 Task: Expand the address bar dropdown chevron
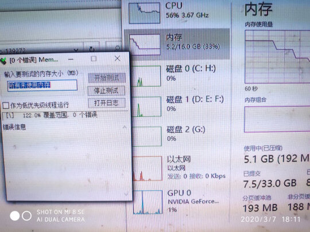click(76, 49)
